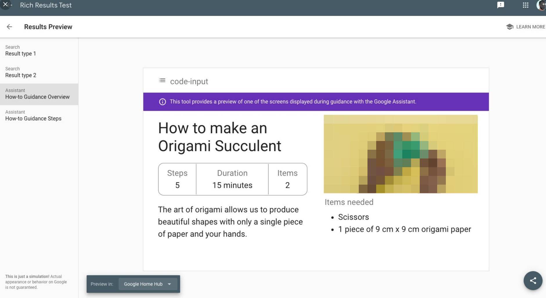The image size is (546, 298).
Task: Click the X icon to exit the test
Action: [x=5, y=4]
